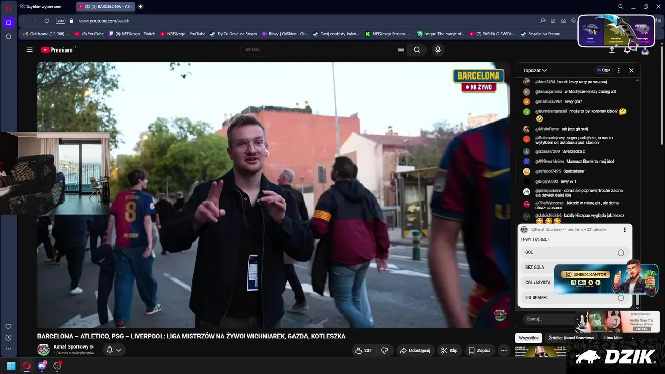Screen dimensions: 665x374
Task: Open the notification bell subscription dropdown
Action: (114, 350)
